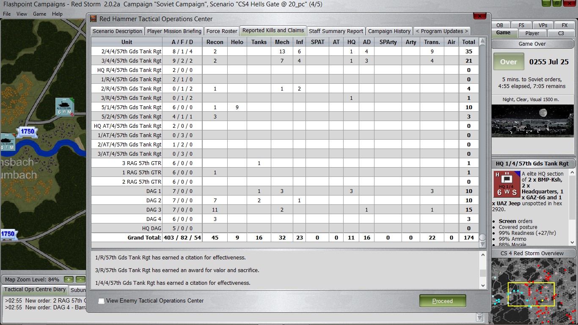Click the Helo column header
The image size is (578, 325).
[237, 42]
